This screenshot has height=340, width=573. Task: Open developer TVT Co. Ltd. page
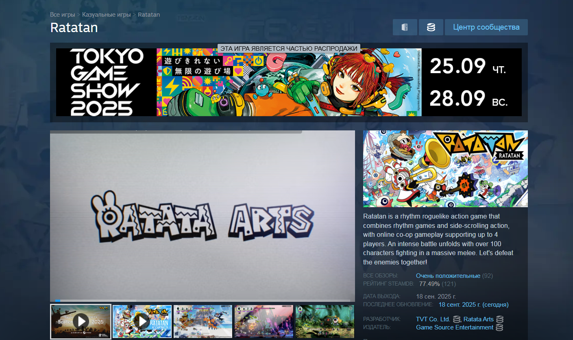[433, 319]
